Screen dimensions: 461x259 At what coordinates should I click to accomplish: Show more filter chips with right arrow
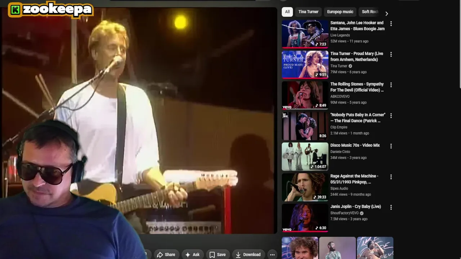point(386,14)
